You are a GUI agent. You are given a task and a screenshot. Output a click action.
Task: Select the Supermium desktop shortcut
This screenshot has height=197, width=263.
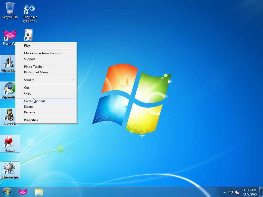coord(8,91)
